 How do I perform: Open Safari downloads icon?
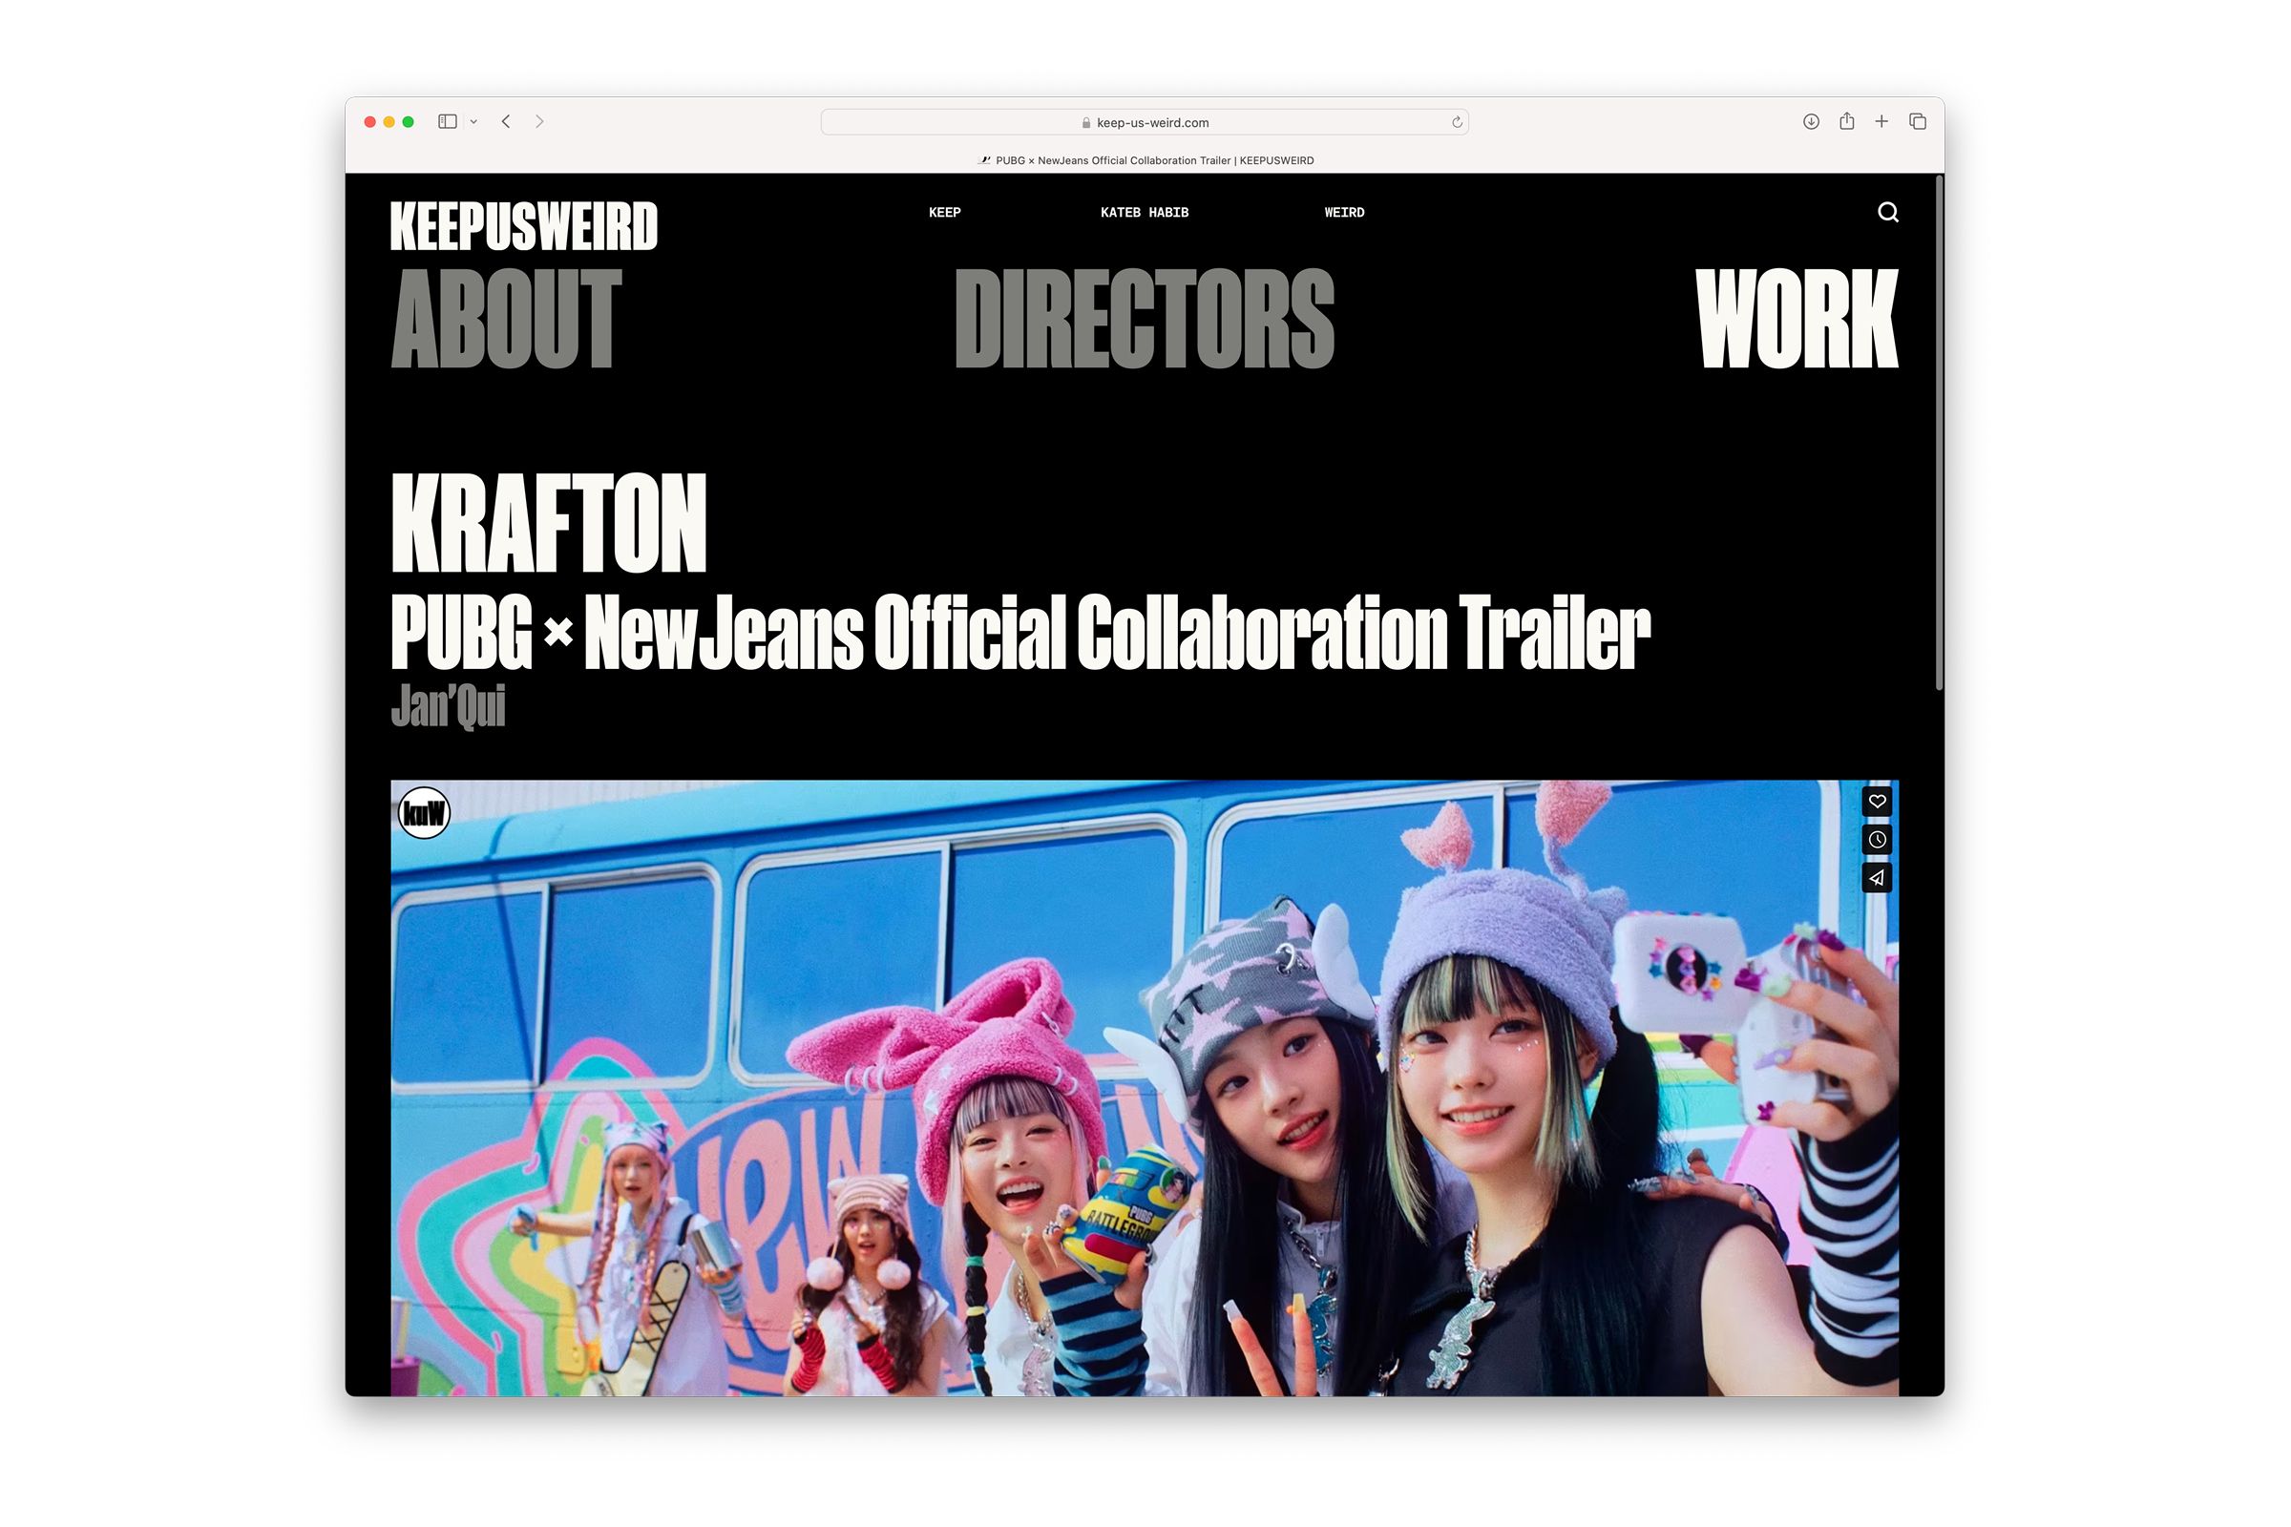1810,122
